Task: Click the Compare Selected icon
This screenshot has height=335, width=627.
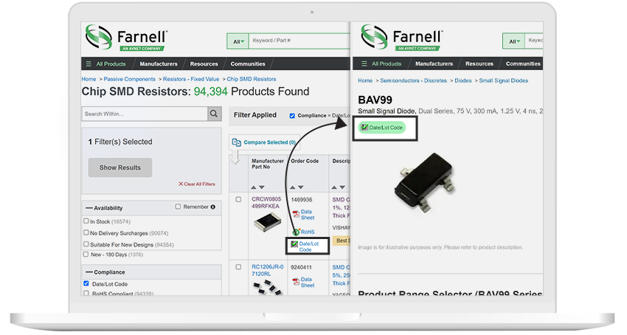Action: [237, 142]
